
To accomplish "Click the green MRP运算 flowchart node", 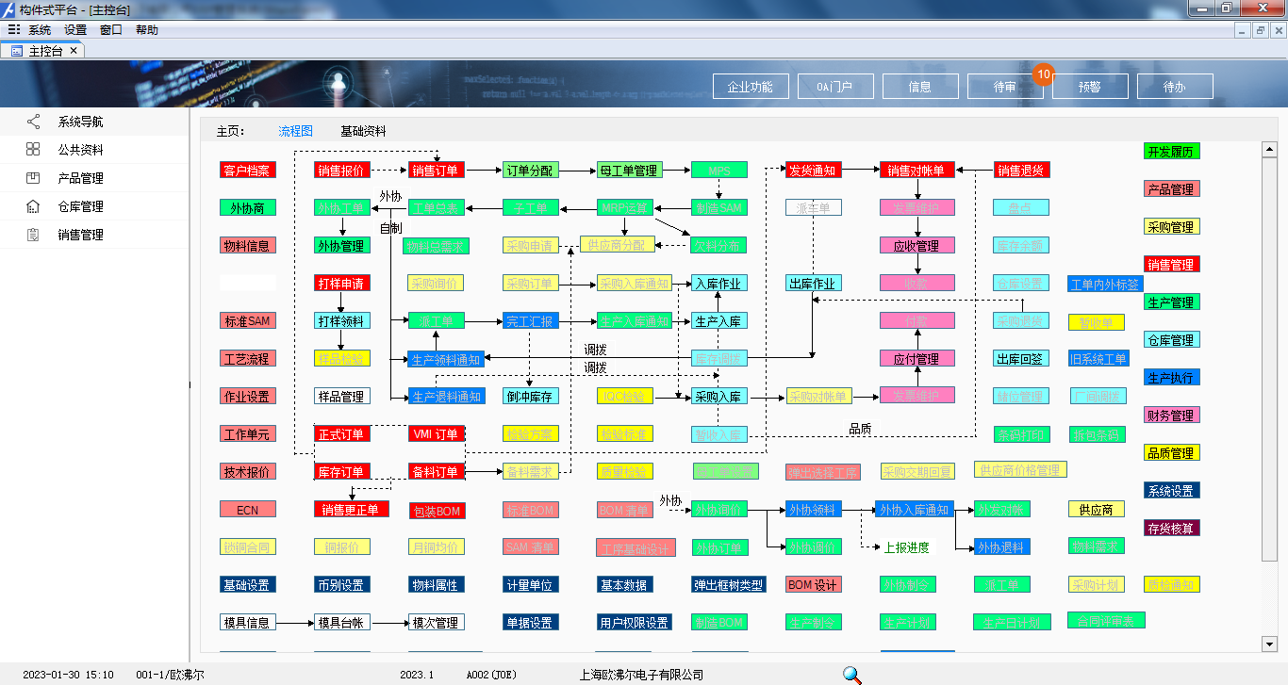I will click(x=623, y=208).
